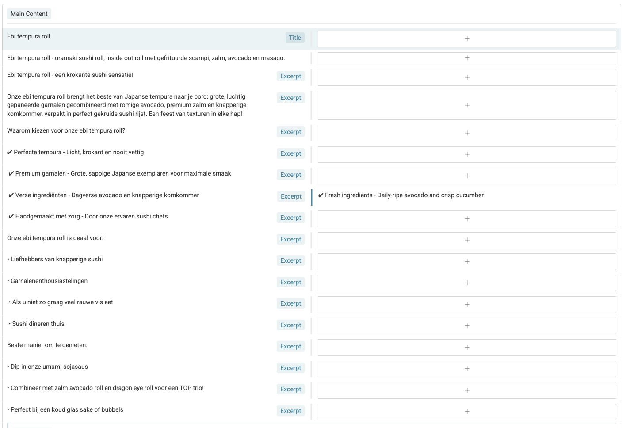Click Excerpt badge beside the 'Premium garnalen' line
This screenshot has height=428, width=626.
[x=290, y=175]
